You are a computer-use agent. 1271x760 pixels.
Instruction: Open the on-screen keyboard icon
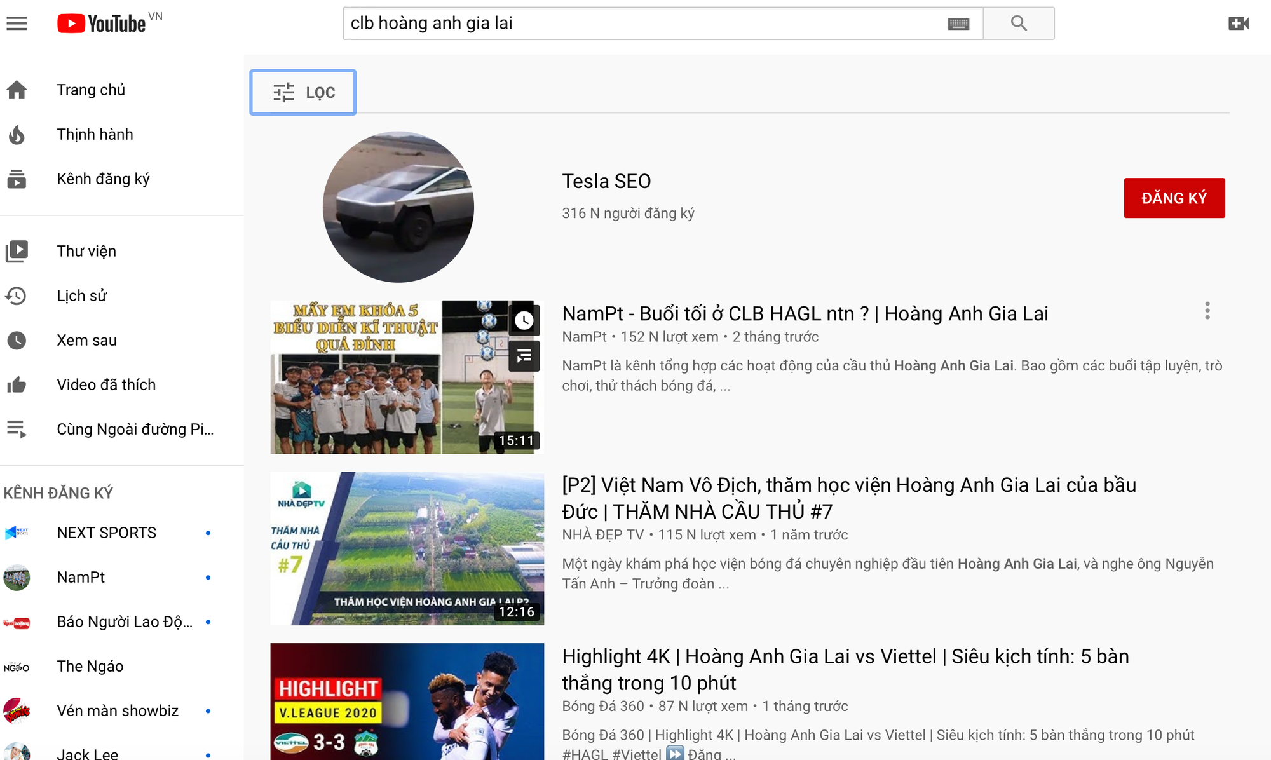(x=958, y=24)
